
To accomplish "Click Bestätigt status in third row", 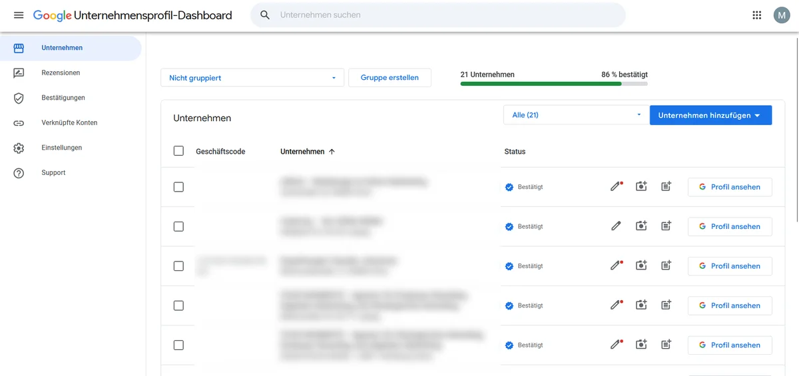I will click(x=524, y=266).
